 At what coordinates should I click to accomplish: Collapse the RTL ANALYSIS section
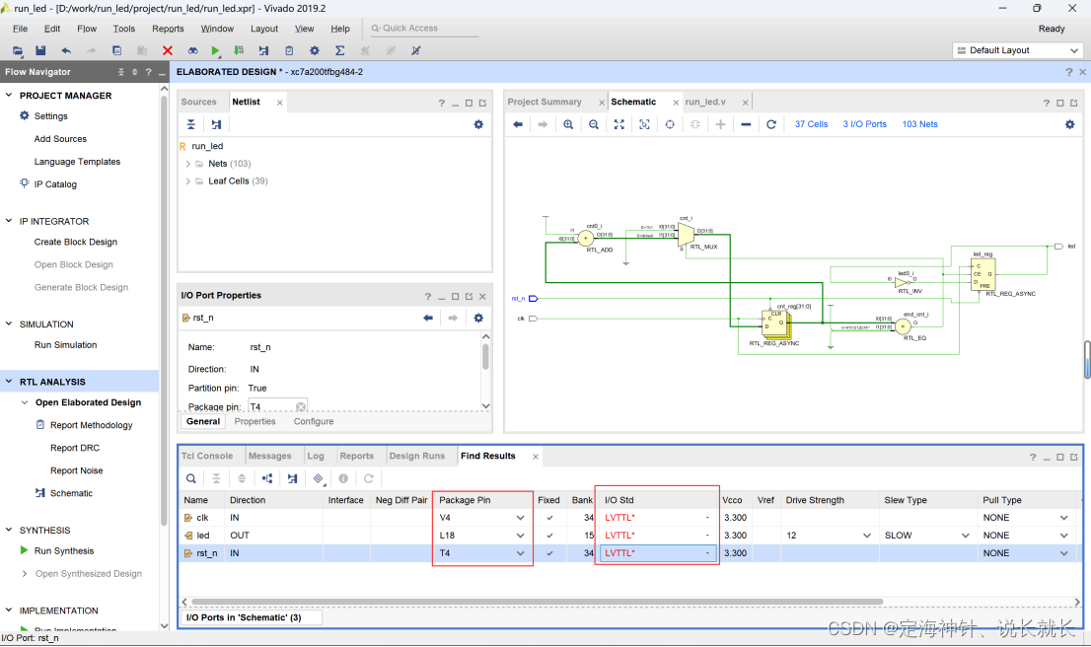[9, 382]
